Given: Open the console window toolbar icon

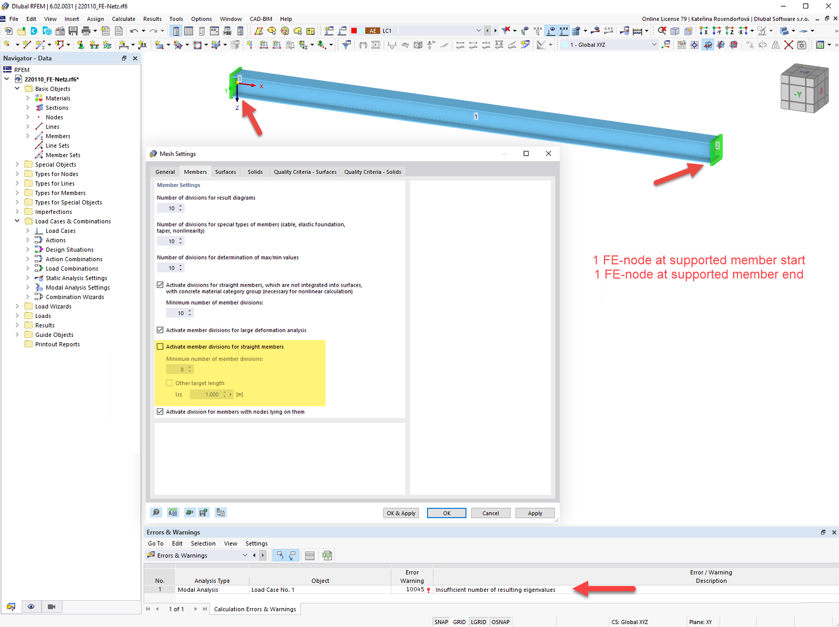Looking at the screenshot, I should tap(215, 31).
